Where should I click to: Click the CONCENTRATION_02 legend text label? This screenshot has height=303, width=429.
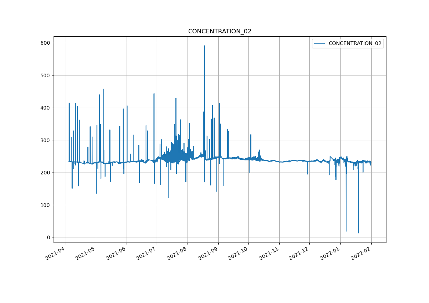pos(355,44)
